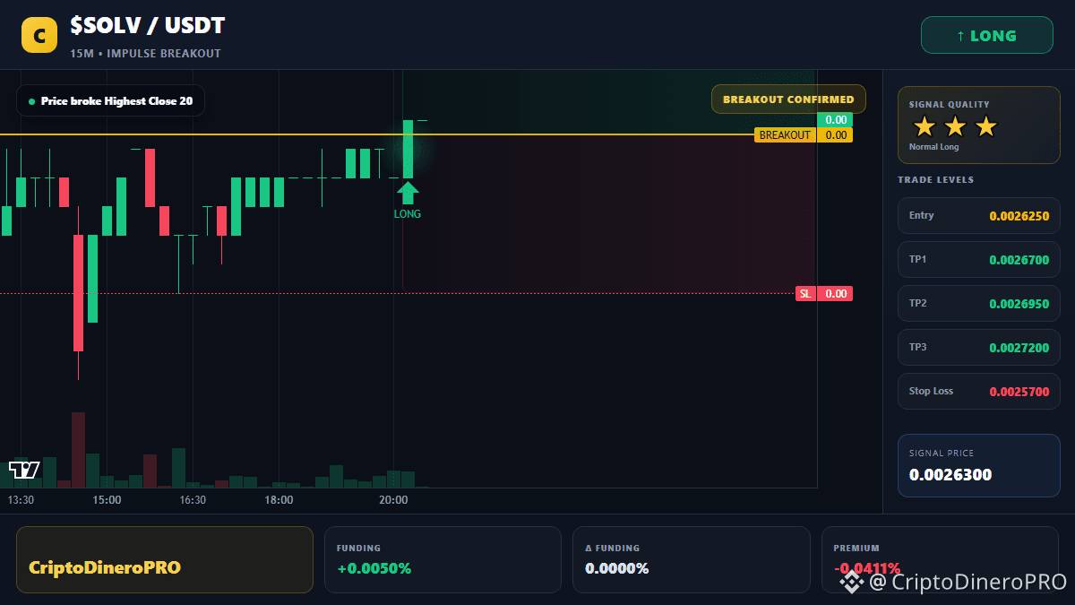Click the tall red candle after 13:30
Screen dimensions: 1075x605
tap(78, 292)
